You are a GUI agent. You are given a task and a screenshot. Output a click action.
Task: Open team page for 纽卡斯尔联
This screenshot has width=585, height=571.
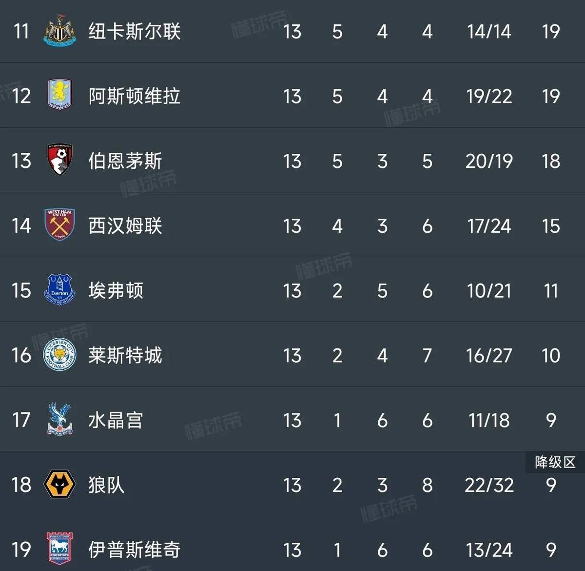[135, 31]
